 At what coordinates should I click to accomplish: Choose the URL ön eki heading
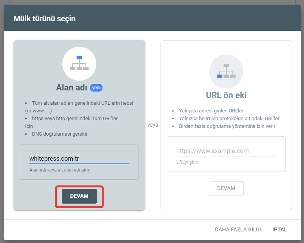(x=226, y=95)
